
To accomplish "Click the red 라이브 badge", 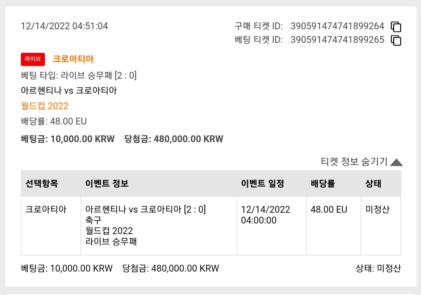I will [33, 59].
